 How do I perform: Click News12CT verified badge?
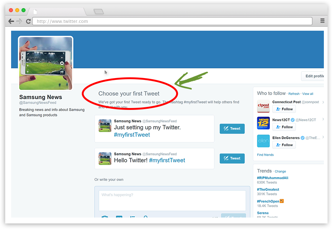(x=293, y=120)
